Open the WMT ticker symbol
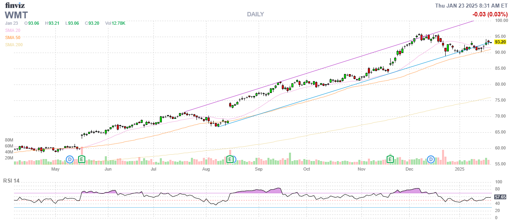 (x=16, y=15)
